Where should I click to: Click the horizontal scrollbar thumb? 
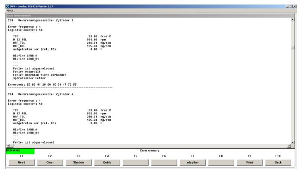pyautogui.click(x=12, y=146)
